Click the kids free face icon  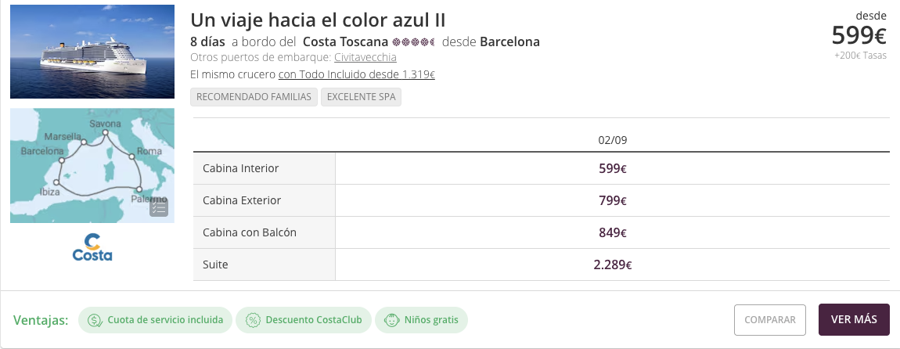(x=392, y=320)
